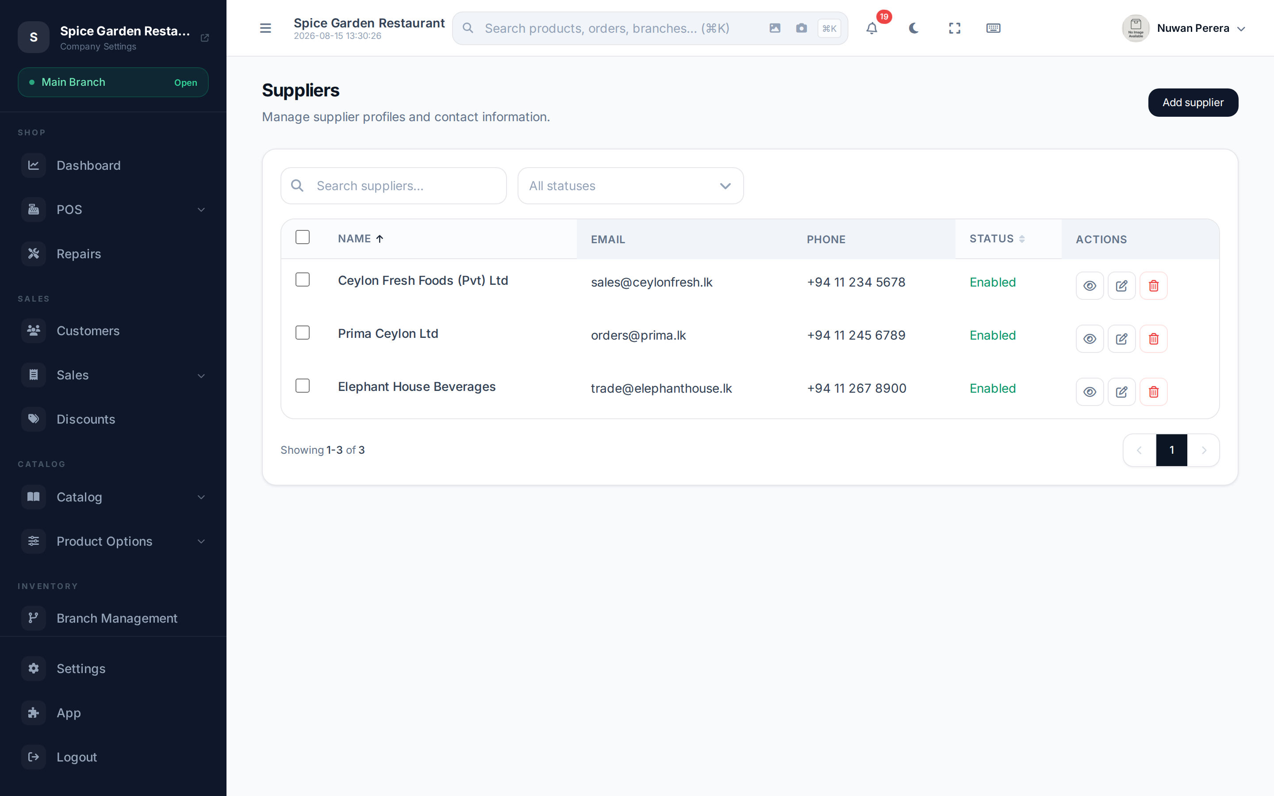Delete Prima Ceylon Ltd supplier
Viewport: 1274px width, 796px height.
(1153, 339)
